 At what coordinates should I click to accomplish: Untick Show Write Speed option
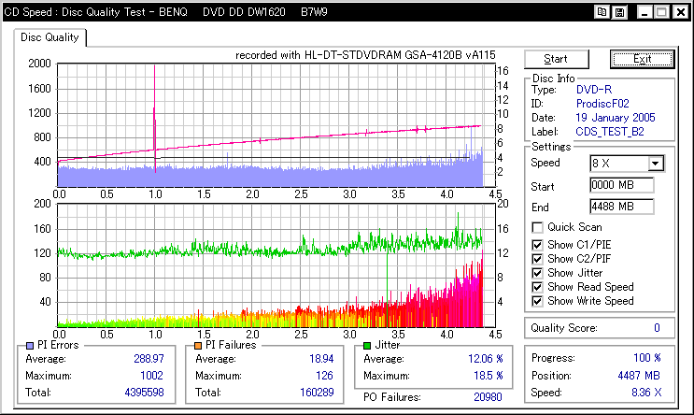pos(537,301)
